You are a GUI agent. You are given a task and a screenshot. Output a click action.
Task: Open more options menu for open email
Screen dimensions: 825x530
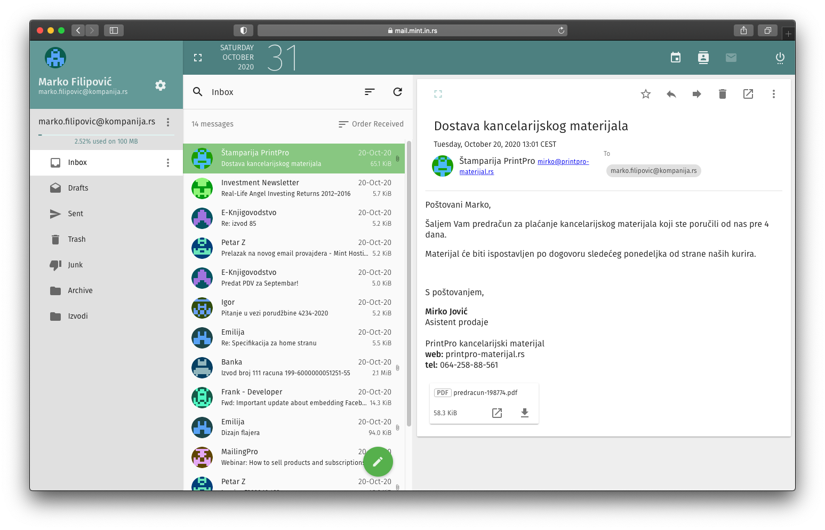coord(773,94)
